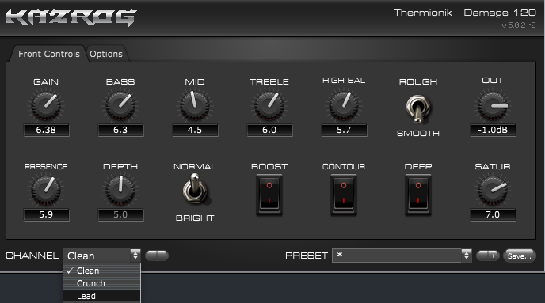The image size is (545, 303).
Task: Click the preset minus button
Action: point(482,256)
